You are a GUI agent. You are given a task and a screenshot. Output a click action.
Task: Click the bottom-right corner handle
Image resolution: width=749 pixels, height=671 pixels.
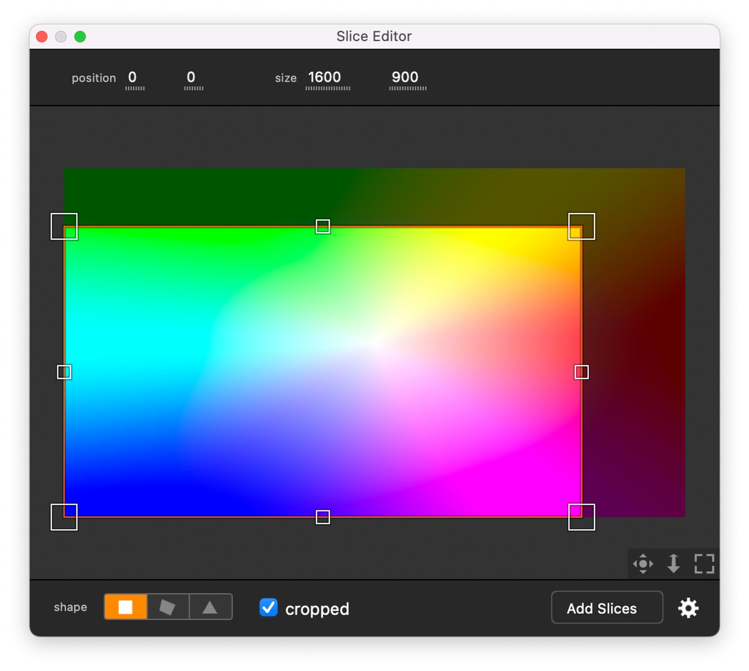[581, 517]
